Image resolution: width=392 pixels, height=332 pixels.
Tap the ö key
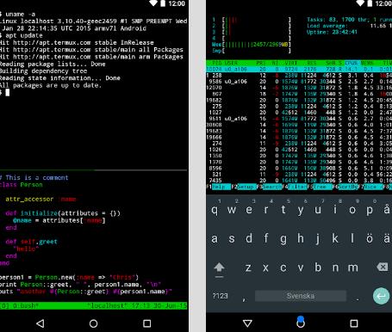click(370, 238)
